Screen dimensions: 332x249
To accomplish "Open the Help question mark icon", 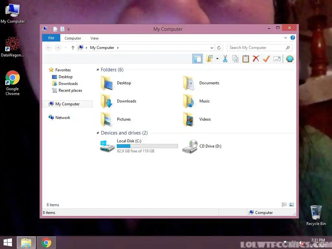I will click(x=293, y=38).
